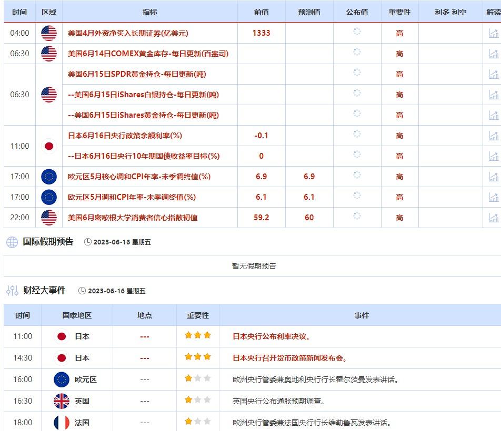Click the 重要性 column header
This screenshot has height=431, width=501.
click(x=399, y=12)
